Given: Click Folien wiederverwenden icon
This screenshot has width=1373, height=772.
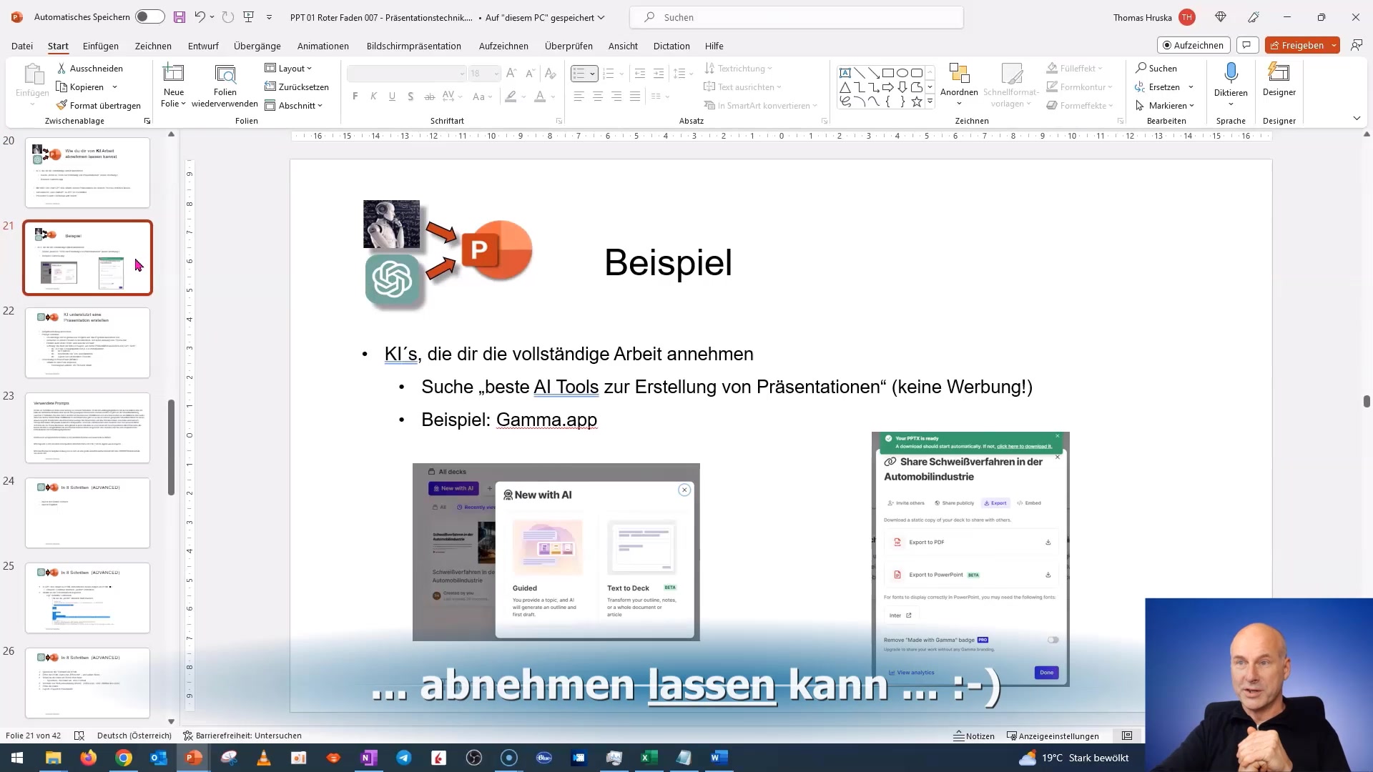Looking at the screenshot, I should click(225, 74).
